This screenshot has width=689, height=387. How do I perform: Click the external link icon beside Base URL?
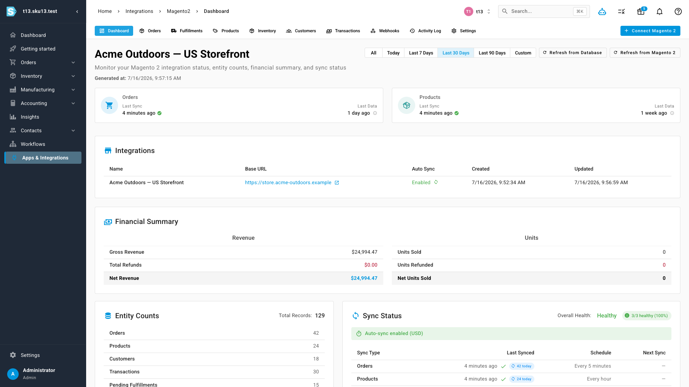(x=337, y=183)
